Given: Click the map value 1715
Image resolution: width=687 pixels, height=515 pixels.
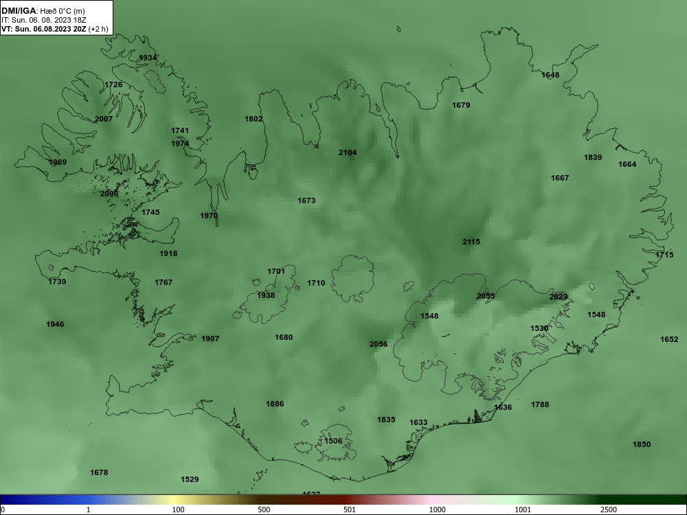Looking at the screenshot, I should pyautogui.click(x=664, y=255).
